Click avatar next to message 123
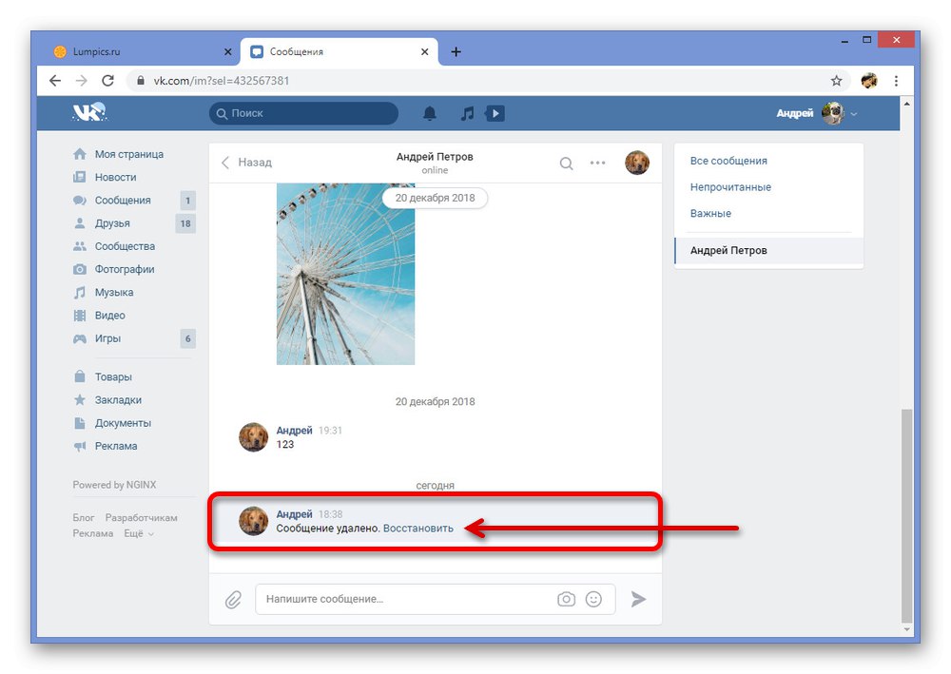The width and height of the screenshot is (951, 674). 254,437
